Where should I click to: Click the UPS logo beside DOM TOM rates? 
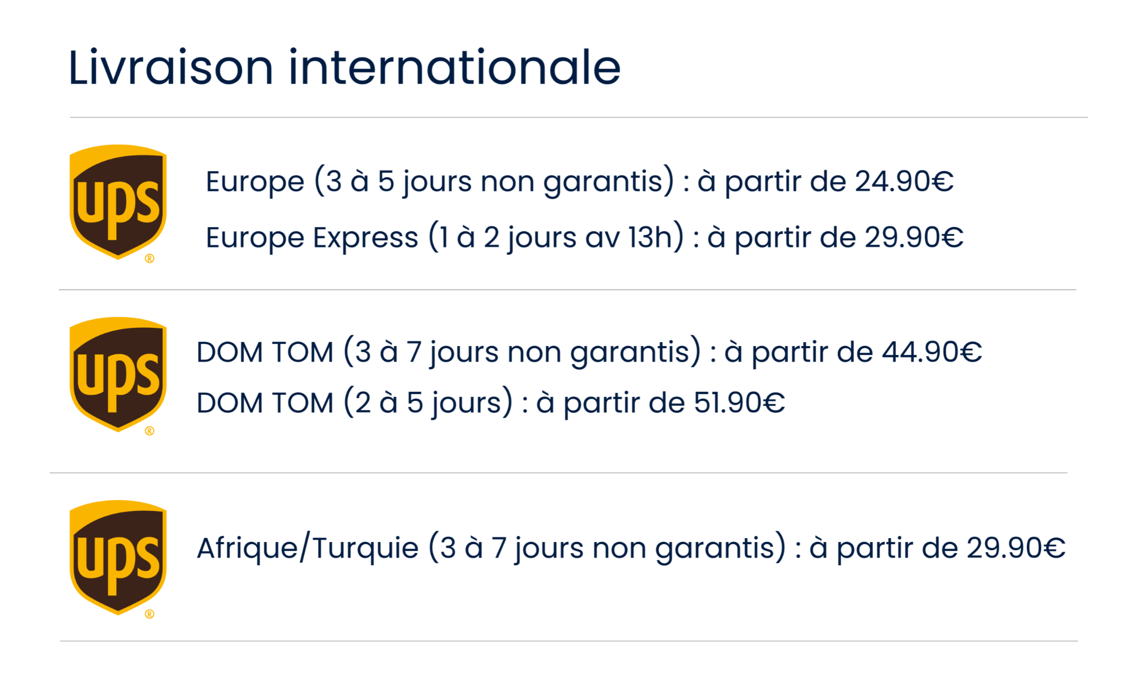pos(118,374)
